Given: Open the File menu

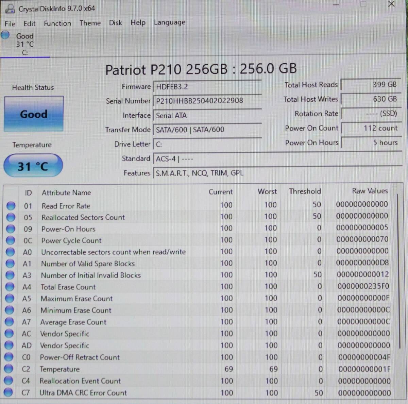Looking at the screenshot, I should (10, 24).
